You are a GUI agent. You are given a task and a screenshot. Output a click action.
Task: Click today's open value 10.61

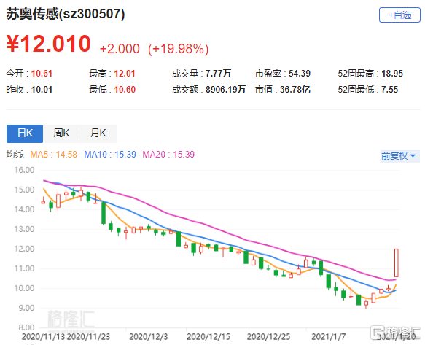tap(42, 74)
